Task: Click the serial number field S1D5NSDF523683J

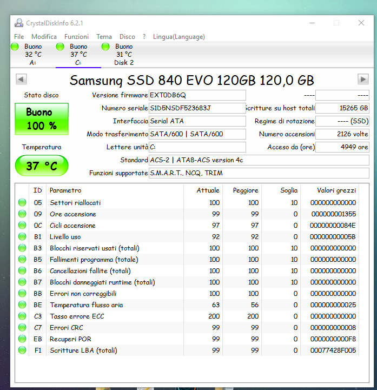Action: pos(197,108)
